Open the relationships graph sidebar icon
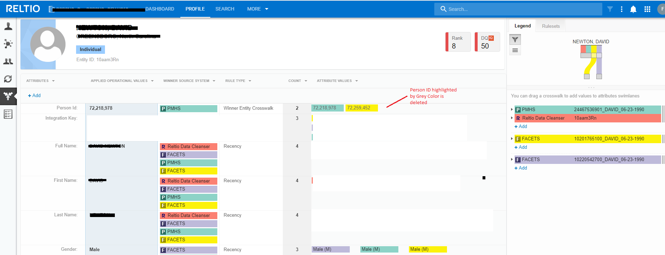 (x=8, y=44)
